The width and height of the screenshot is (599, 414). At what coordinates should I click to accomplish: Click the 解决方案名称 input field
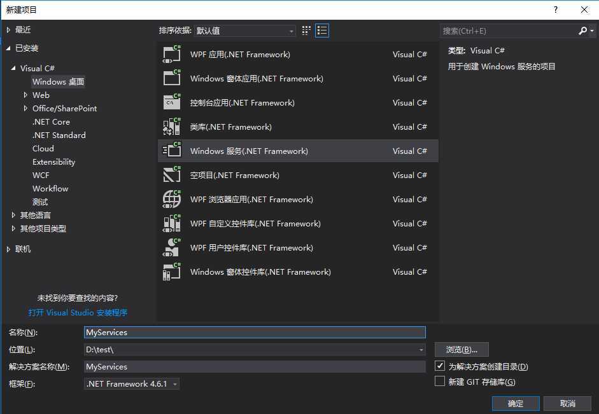click(255, 367)
